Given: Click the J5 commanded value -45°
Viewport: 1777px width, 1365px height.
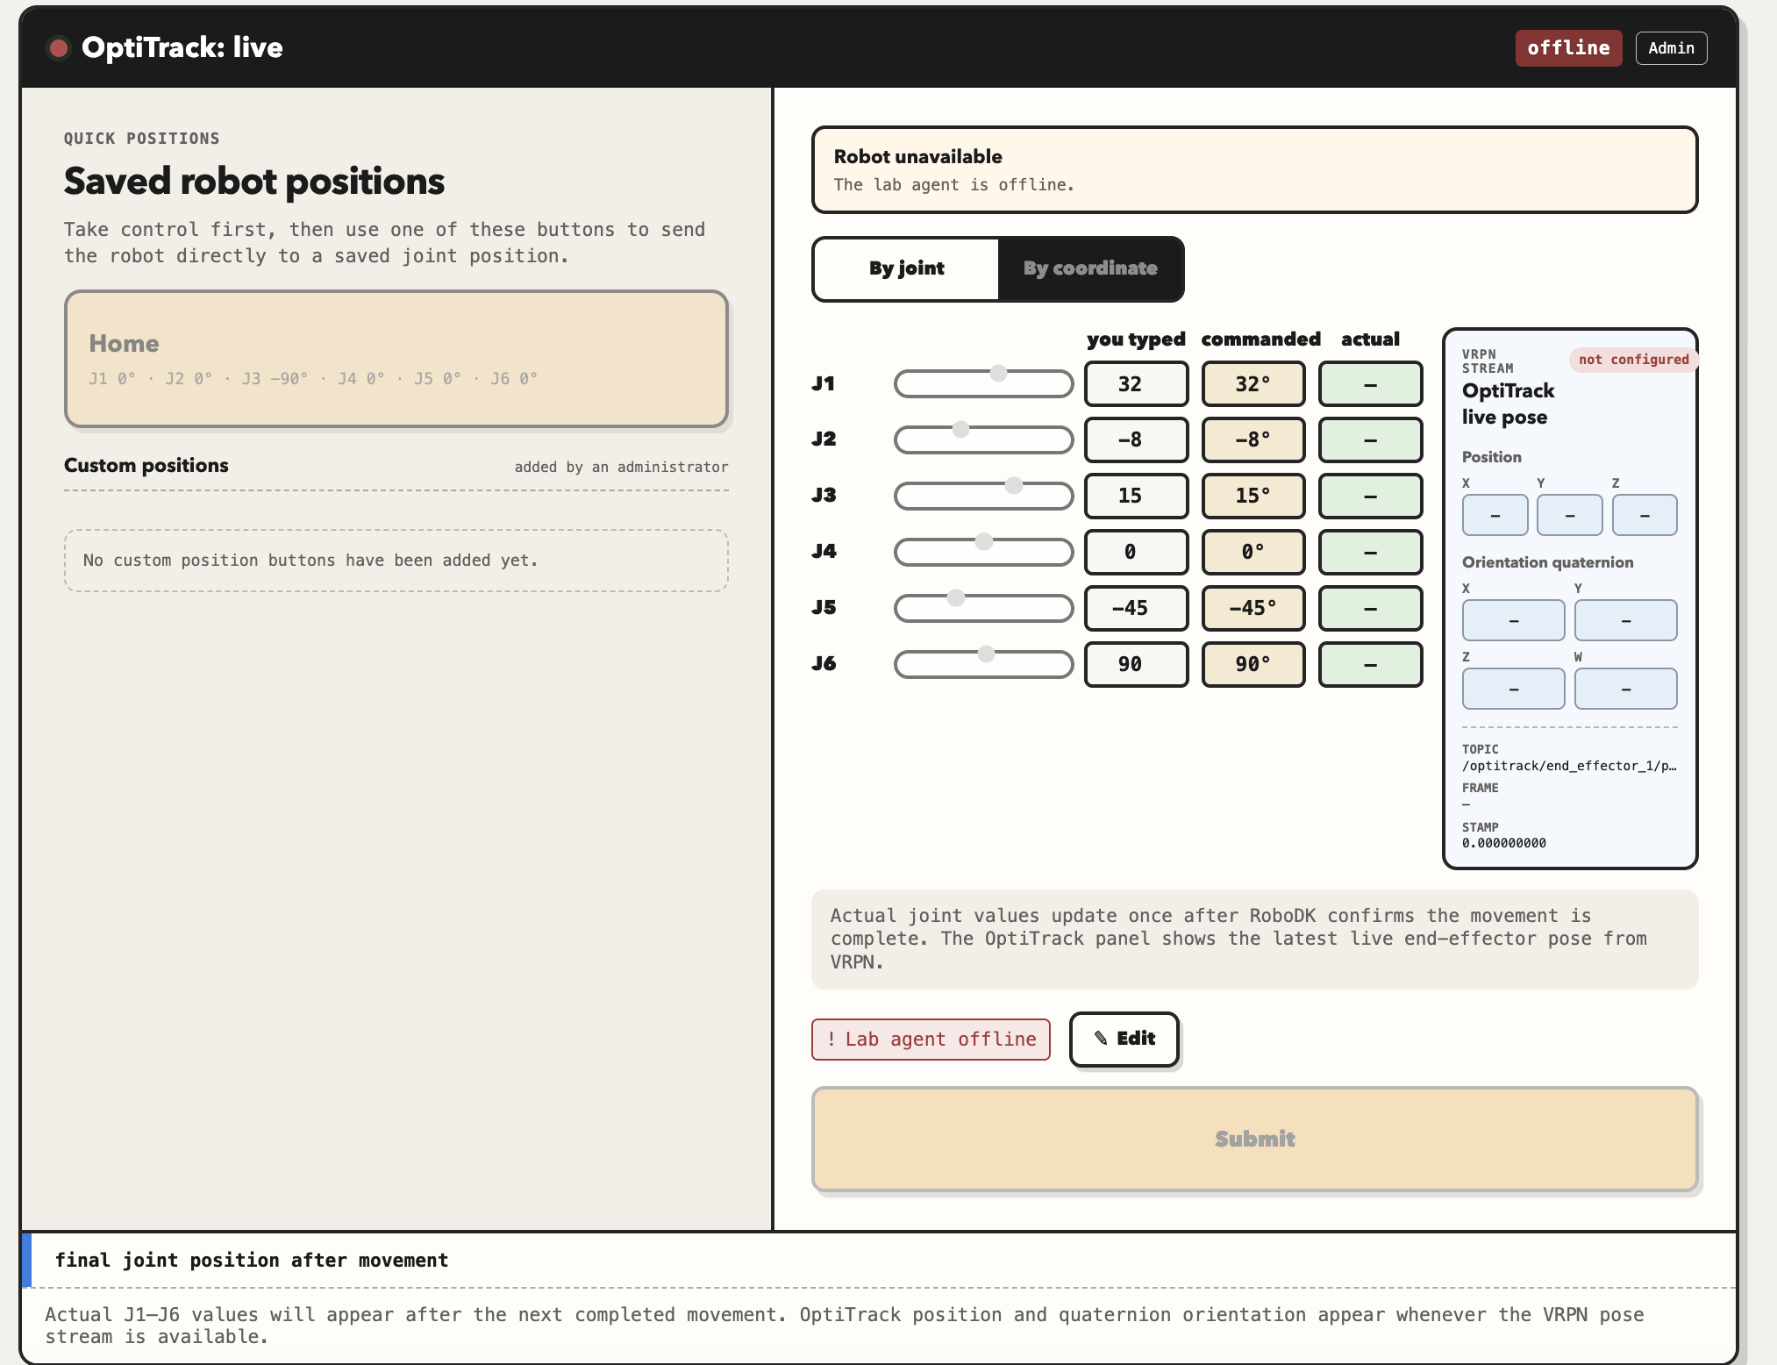Looking at the screenshot, I should [x=1253, y=608].
